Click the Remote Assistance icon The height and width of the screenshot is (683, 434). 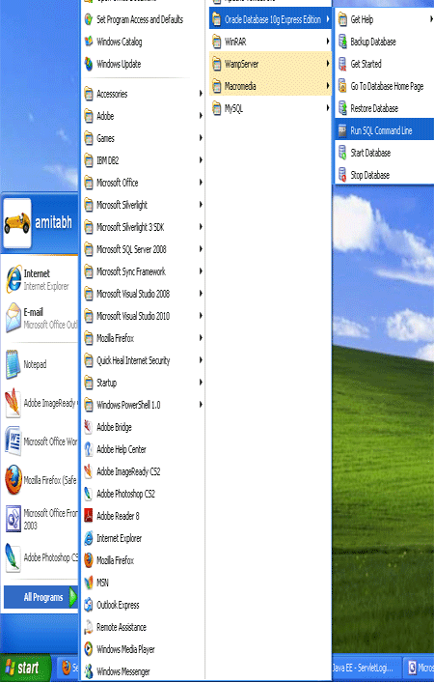[x=89, y=627]
